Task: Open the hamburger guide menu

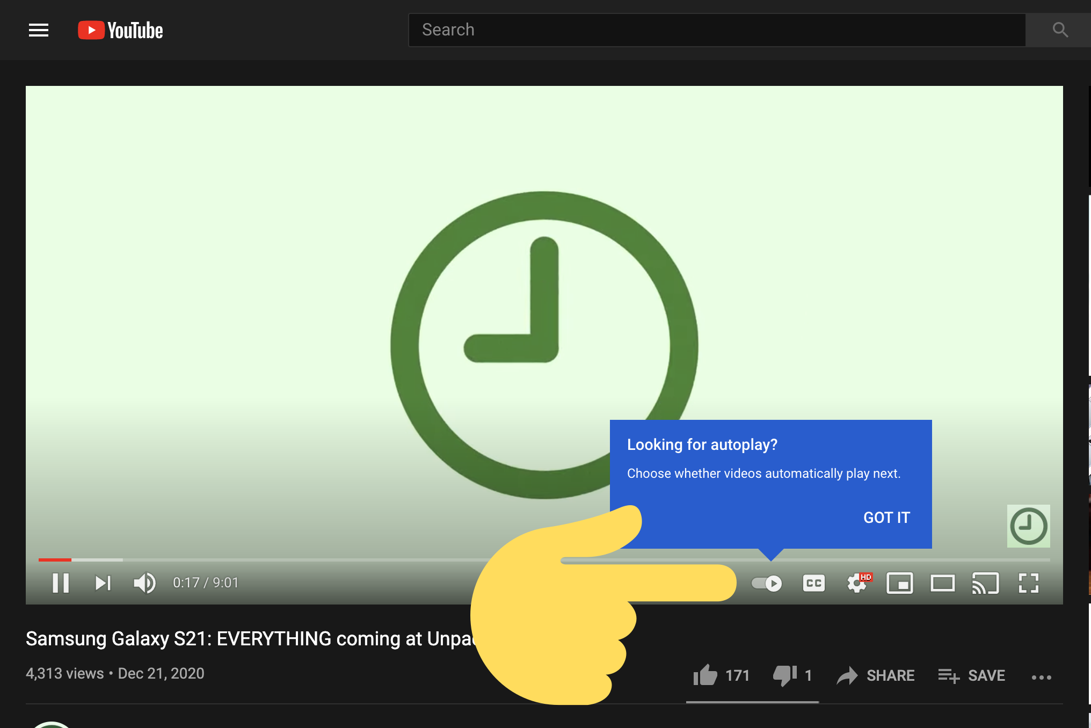Action: pyautogui.click(x=38, y=30)
